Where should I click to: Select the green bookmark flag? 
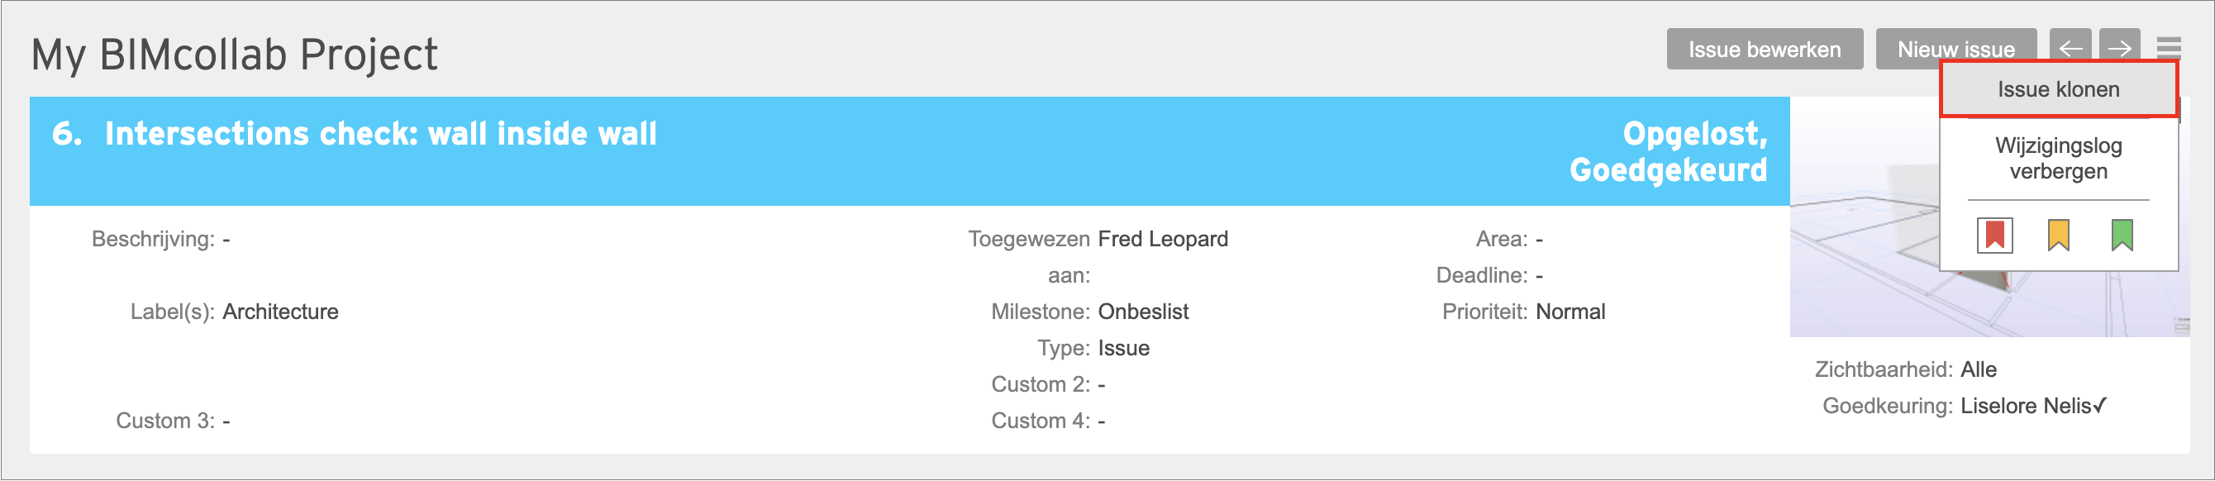click(2122, 235)
